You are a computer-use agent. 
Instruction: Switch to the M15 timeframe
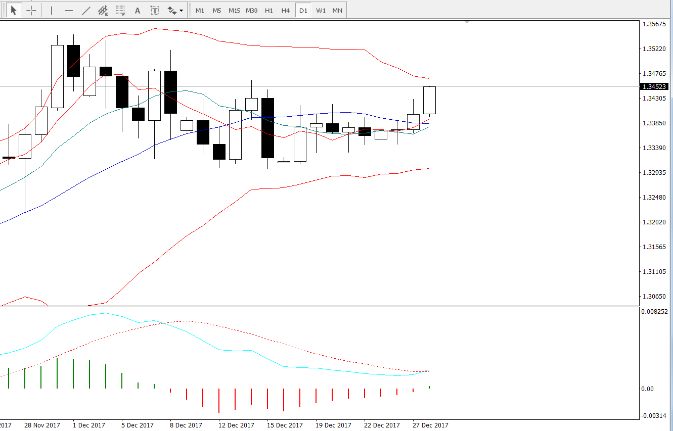234,11
